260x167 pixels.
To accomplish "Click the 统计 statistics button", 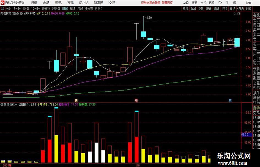I will [x=209, y=9].
